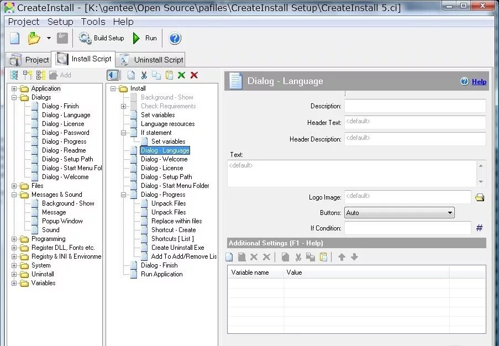Collapse Dialog - Progress script node
This screenshot has height=346, width=499.
coord(123,195)
